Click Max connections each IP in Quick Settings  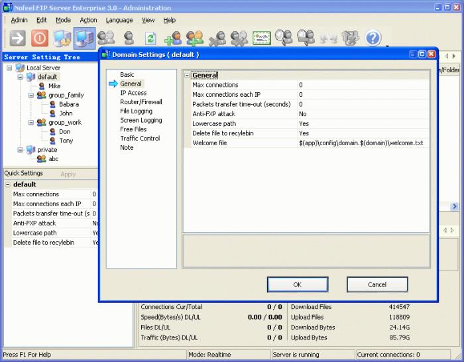(47, 204)
